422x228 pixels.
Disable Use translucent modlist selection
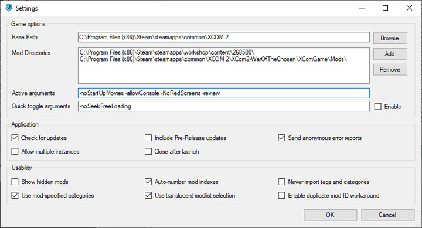[x=148, y=195]
